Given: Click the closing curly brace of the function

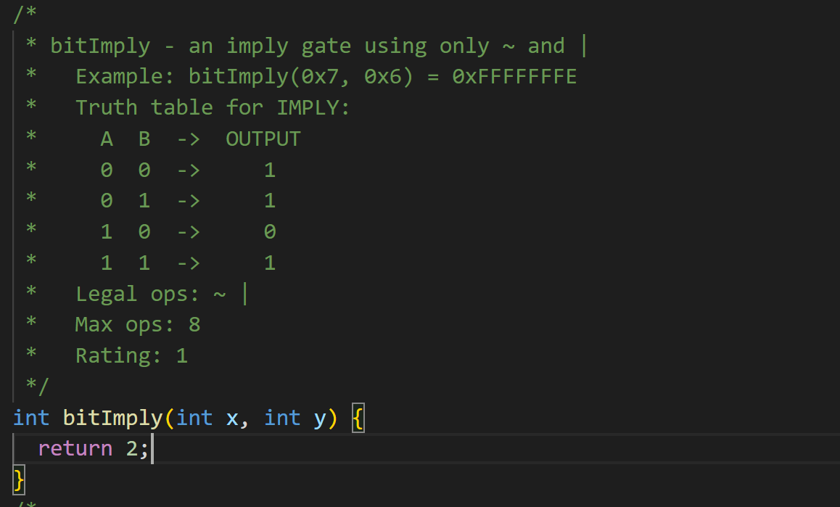Looking at the screenshot, I should pos(19,479).
